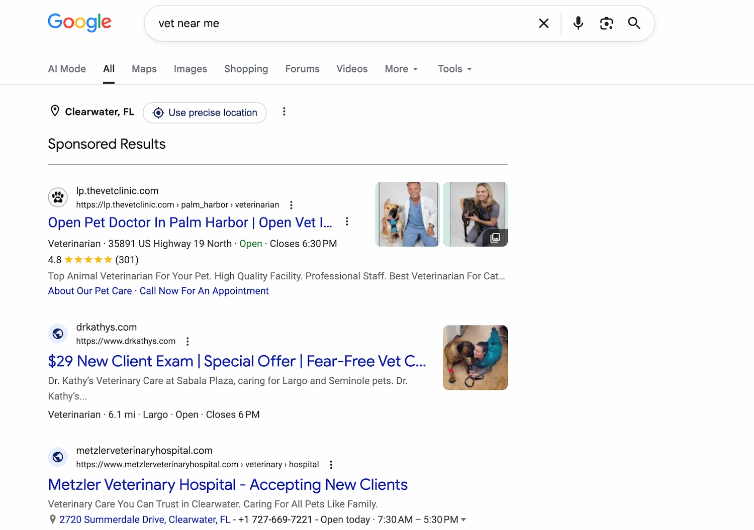This screenshot has width=754, height=530.
Task: Start voice search with microphone icon
Action: coord(578,23)
